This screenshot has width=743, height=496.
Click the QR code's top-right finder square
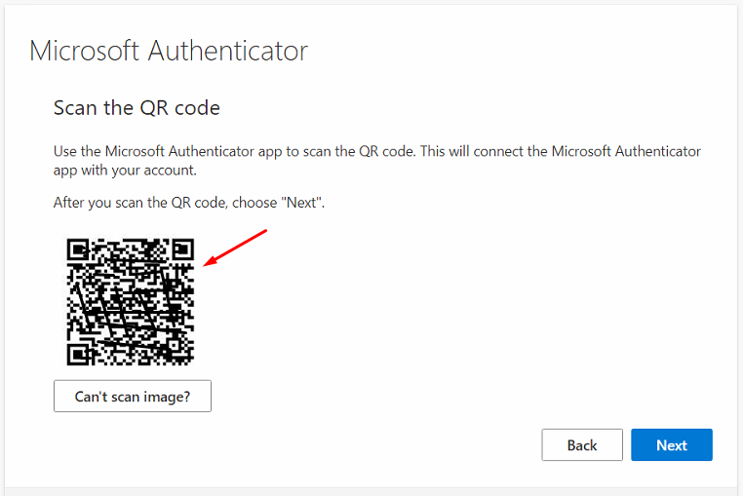coord(183,249)
